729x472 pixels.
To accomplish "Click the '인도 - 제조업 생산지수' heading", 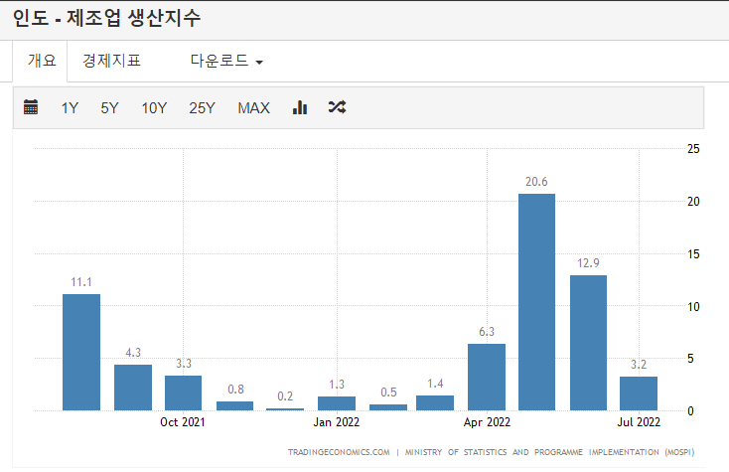I will point(106,18).
